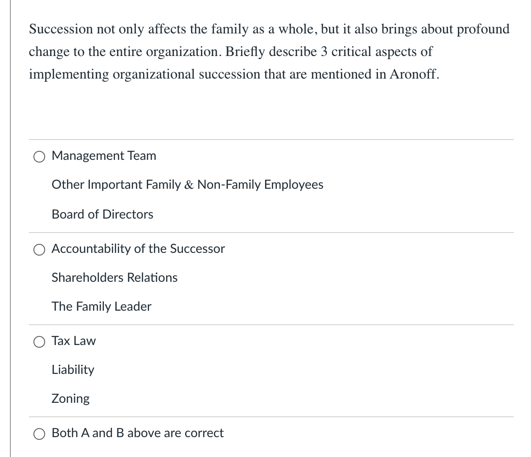Click the Zoning answer text

(70, 399)
